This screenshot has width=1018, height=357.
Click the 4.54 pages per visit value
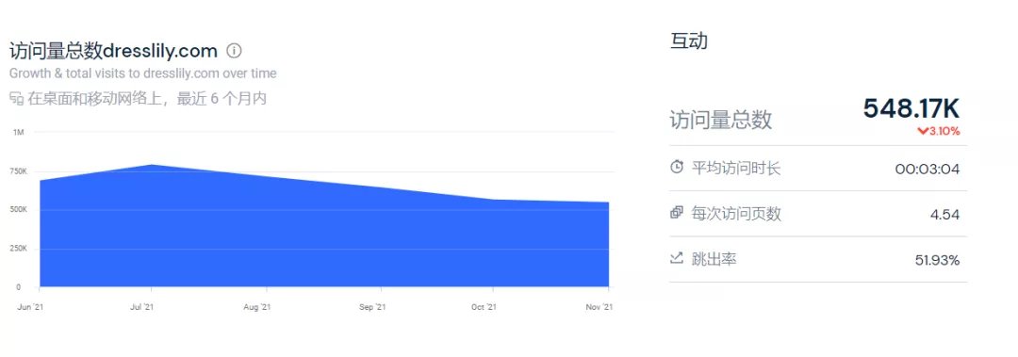[944, 215]
